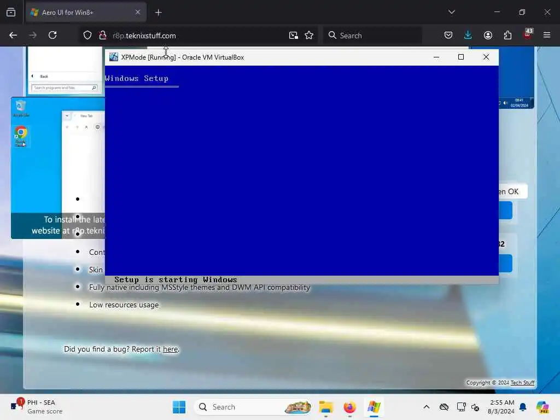Open the Firefox downloads panel arrow

(x=468, y=35)
